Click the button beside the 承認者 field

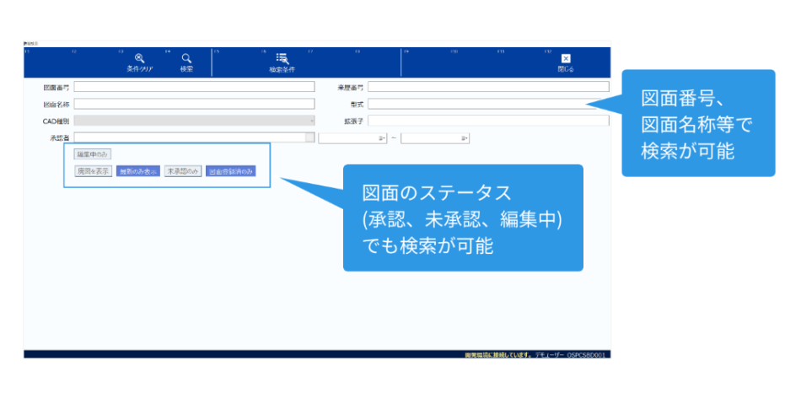tap(310, 137)
